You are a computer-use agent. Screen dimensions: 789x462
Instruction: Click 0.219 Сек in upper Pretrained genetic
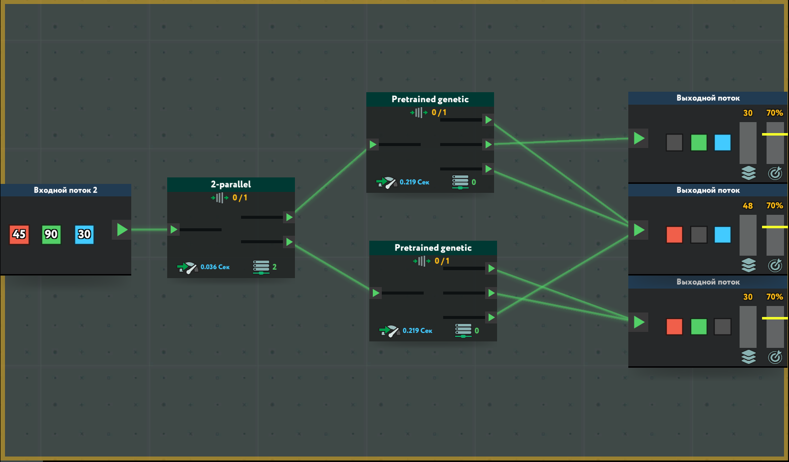(414, 182)
